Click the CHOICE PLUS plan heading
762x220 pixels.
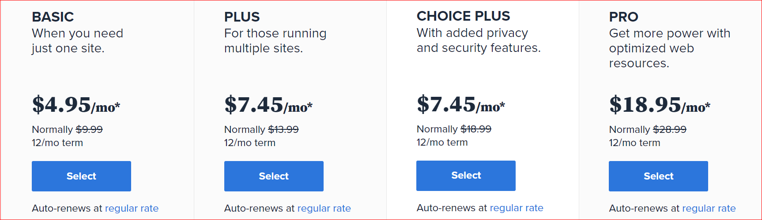(x=463, y=16)
